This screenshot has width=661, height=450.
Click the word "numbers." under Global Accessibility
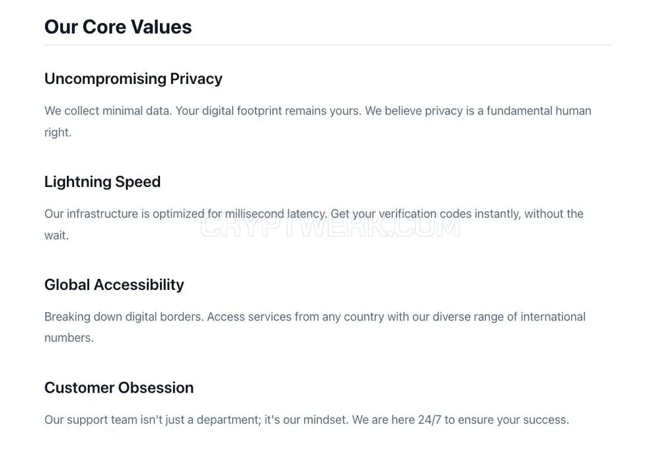69,338
